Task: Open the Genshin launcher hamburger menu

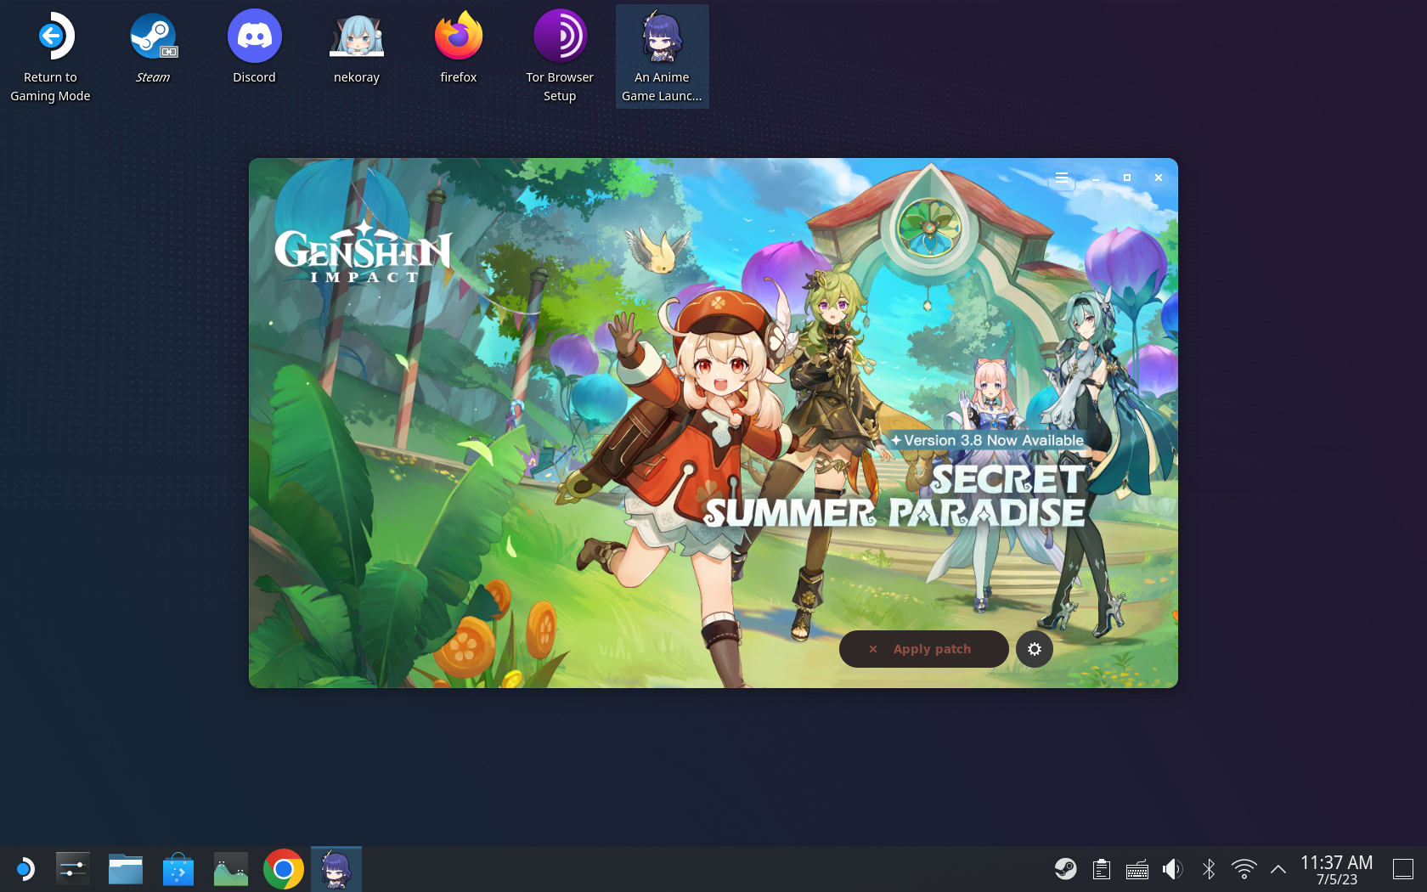Action: coord(1062,178)
